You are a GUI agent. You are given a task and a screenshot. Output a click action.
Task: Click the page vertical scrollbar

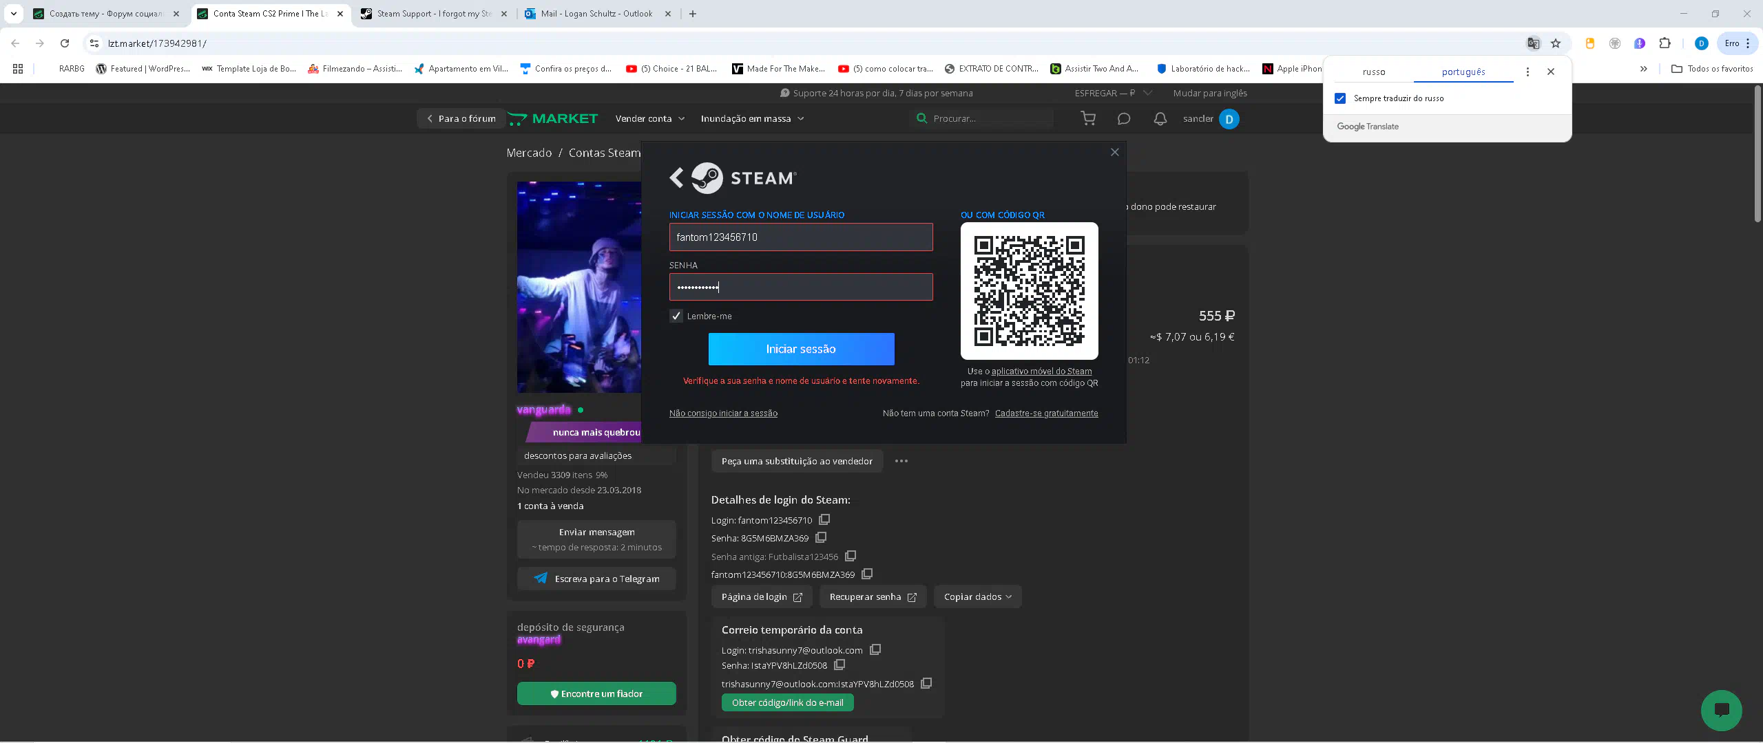[x=1757, y=154]
